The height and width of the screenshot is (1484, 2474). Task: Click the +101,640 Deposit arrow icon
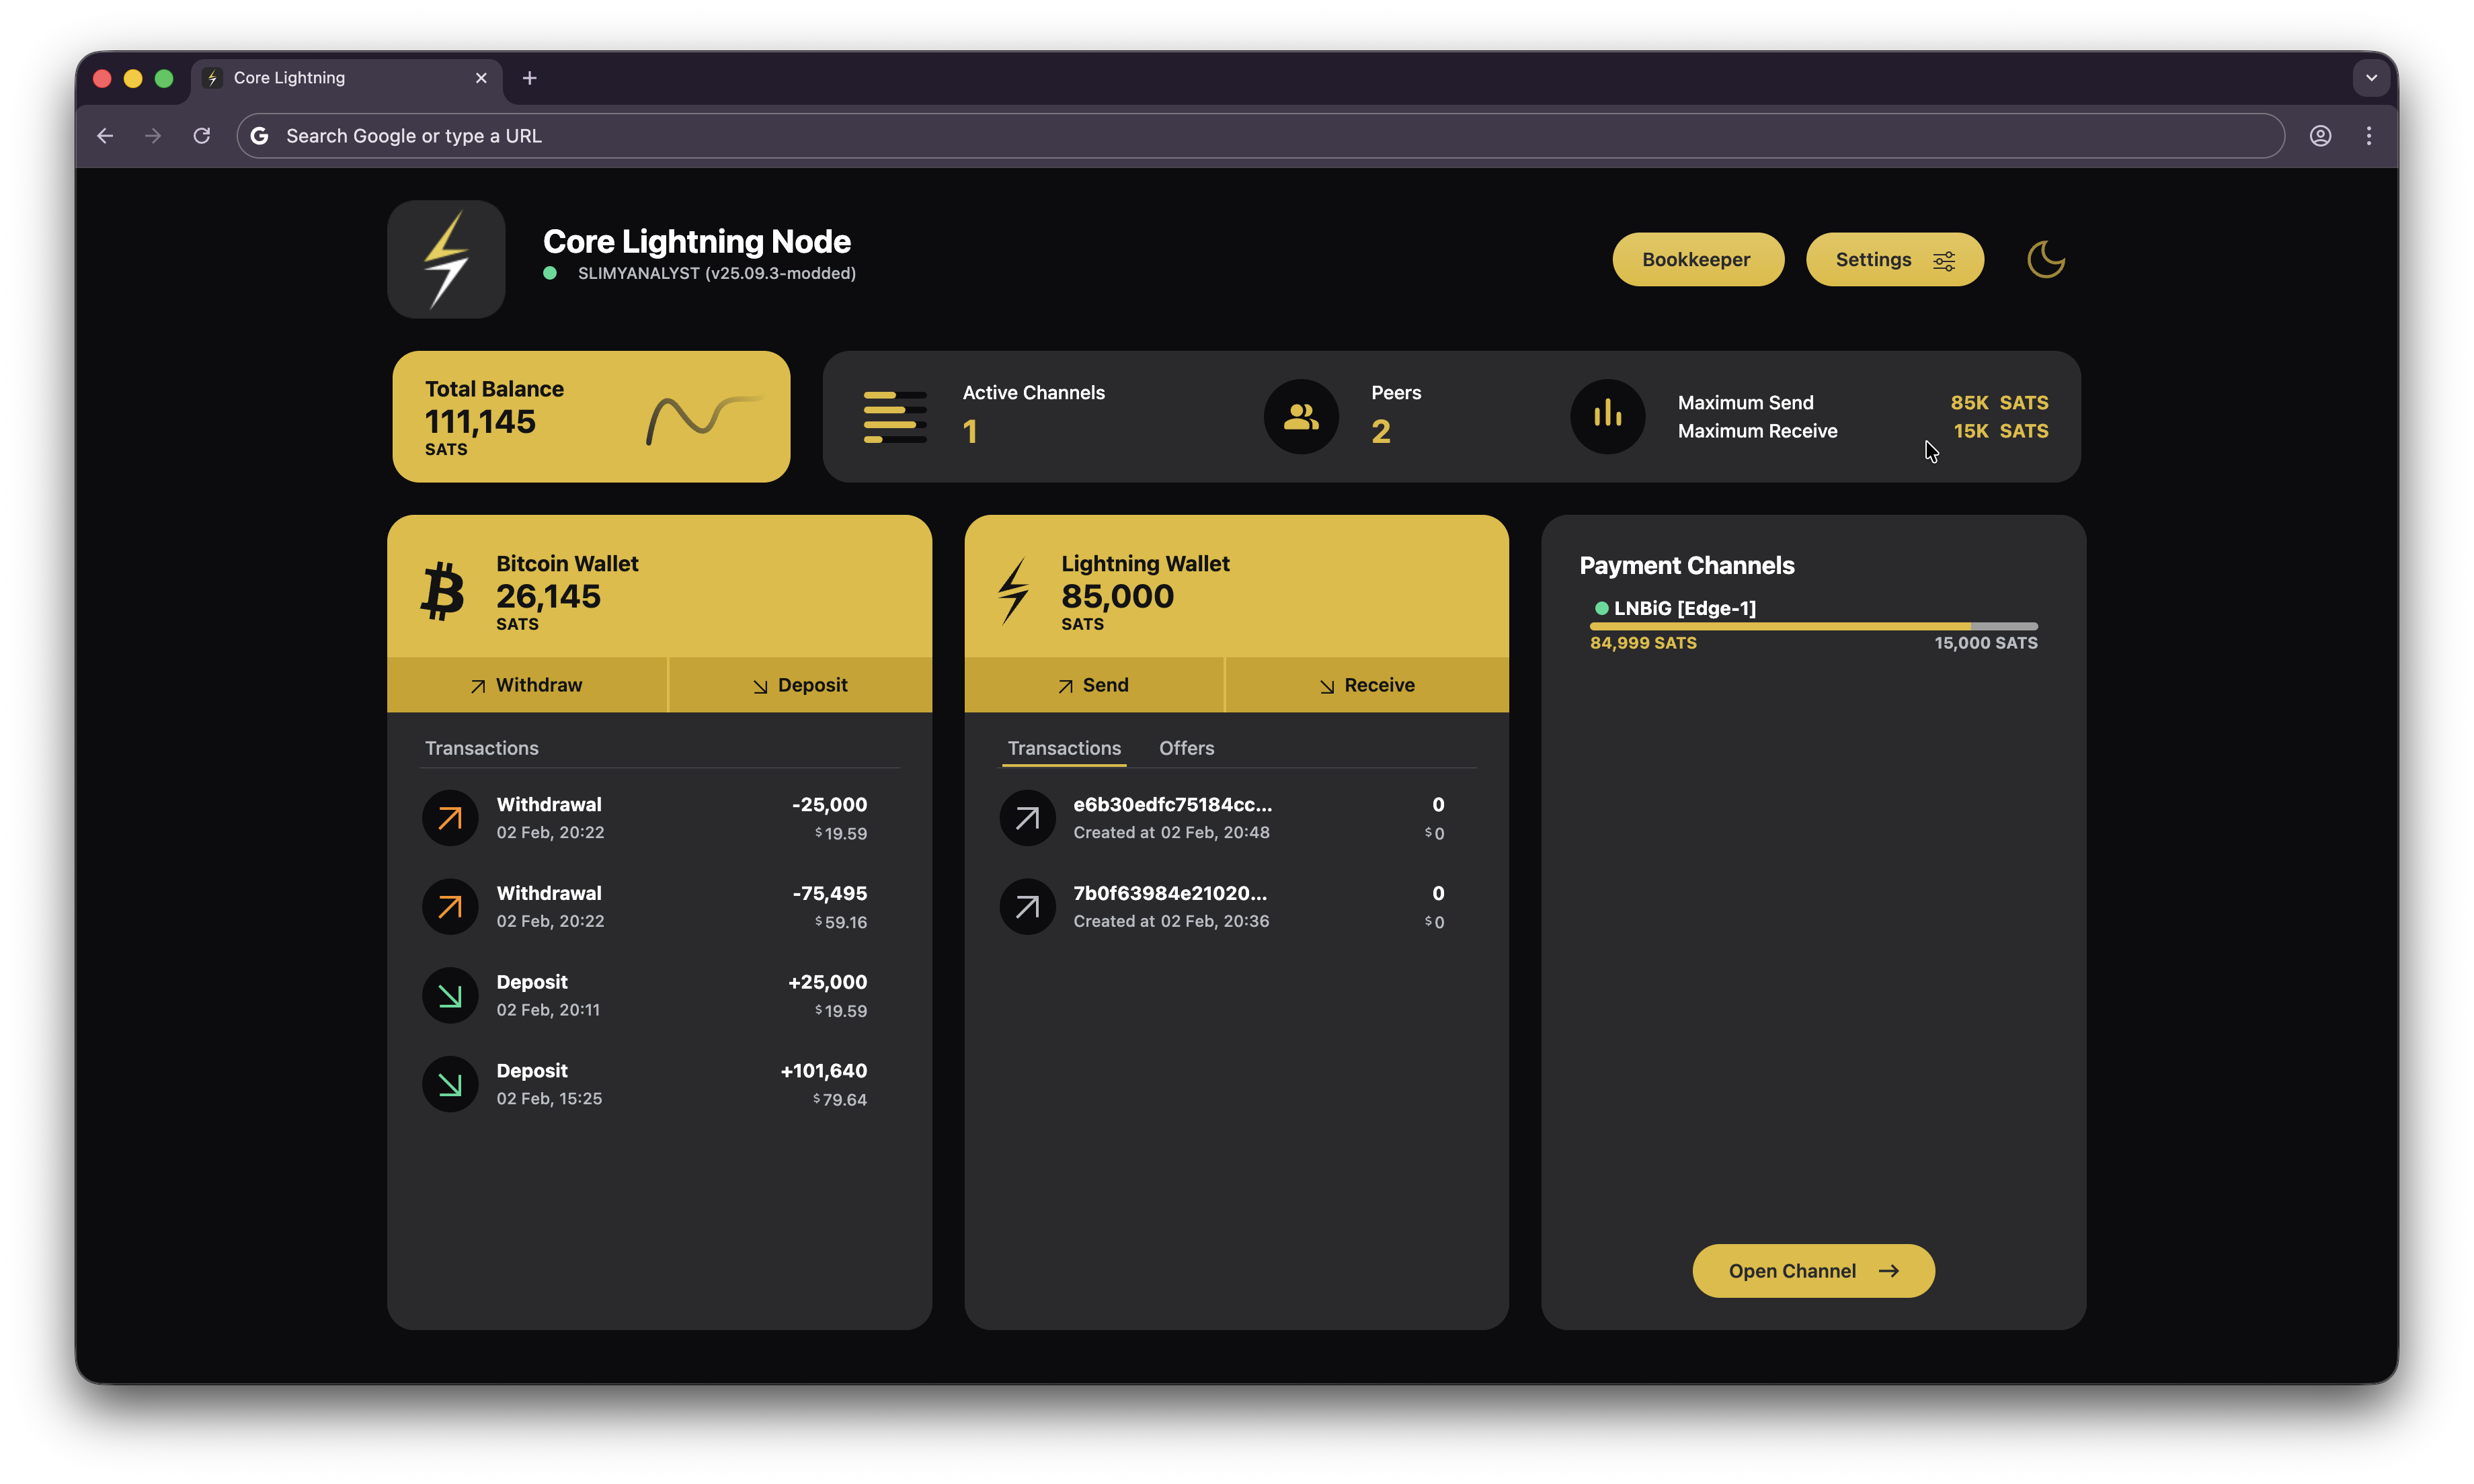point(450,1084)
